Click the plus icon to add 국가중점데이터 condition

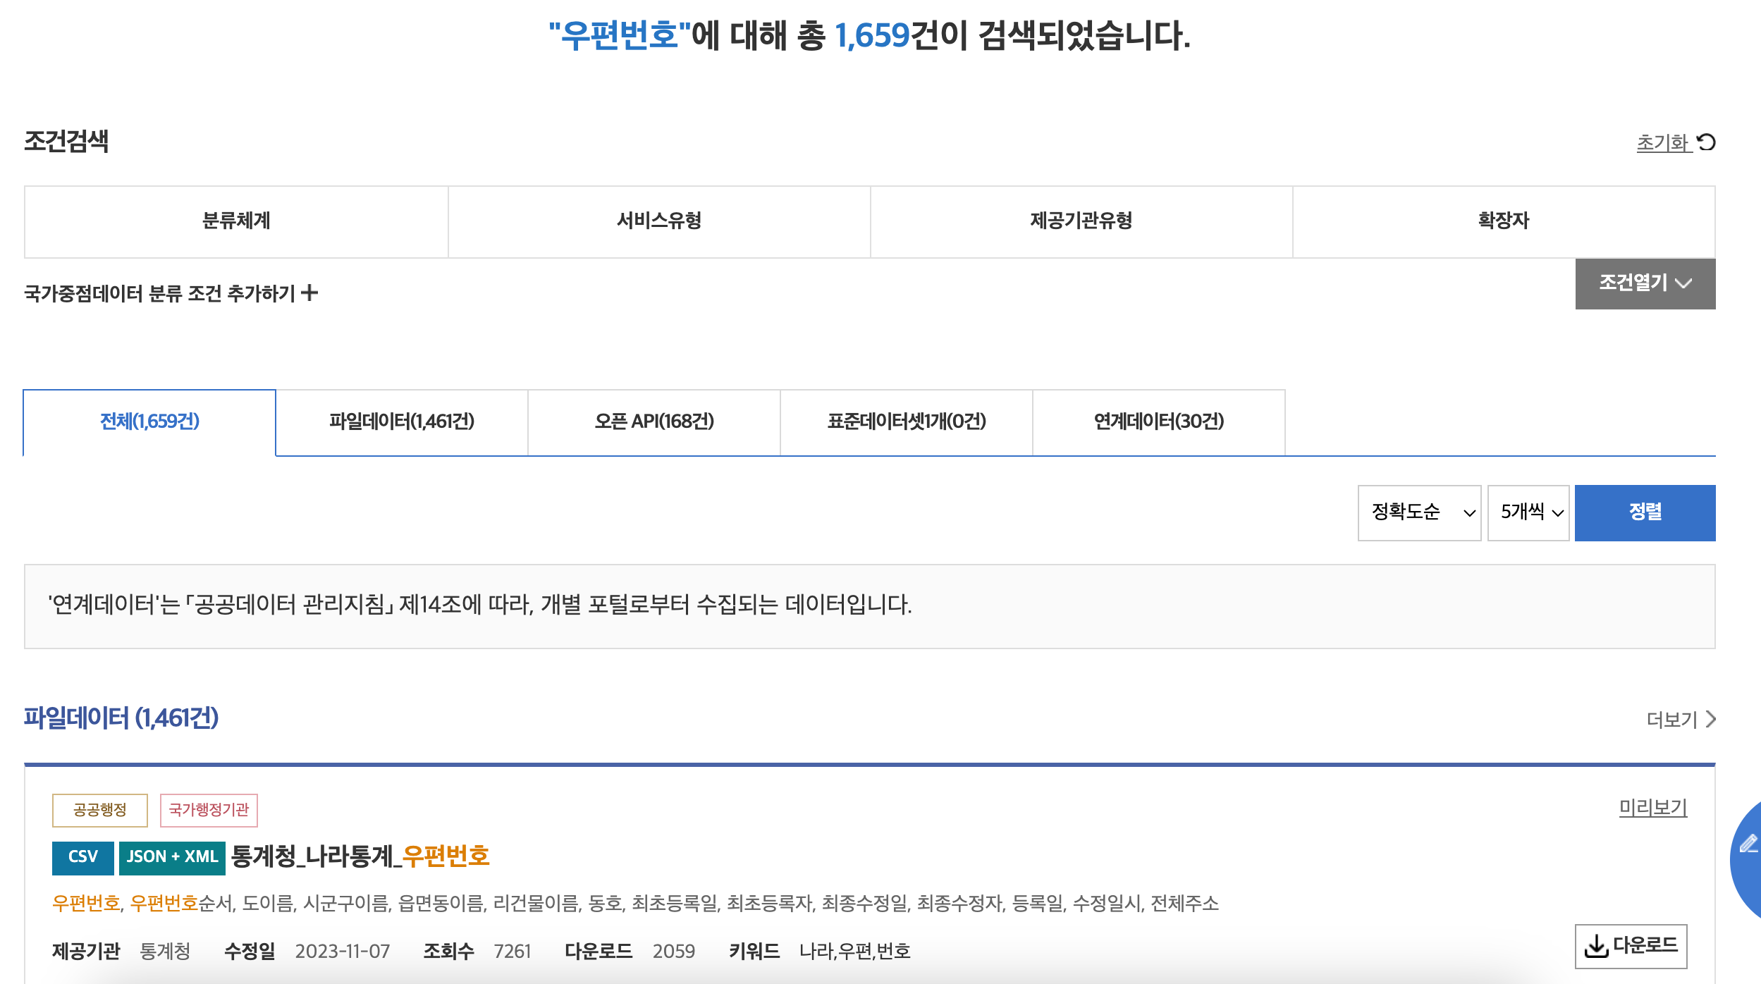tap(309, 293)
